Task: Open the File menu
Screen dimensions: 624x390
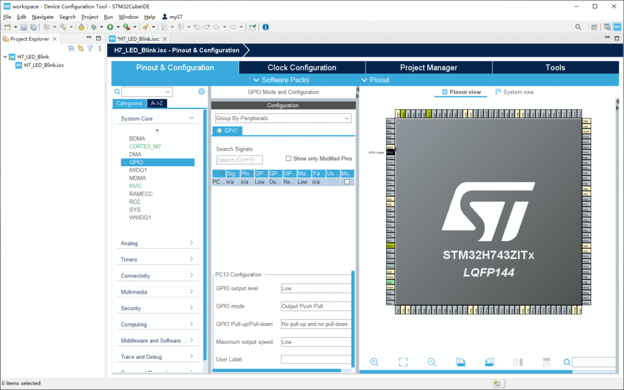Action: [x=7, y=16]
